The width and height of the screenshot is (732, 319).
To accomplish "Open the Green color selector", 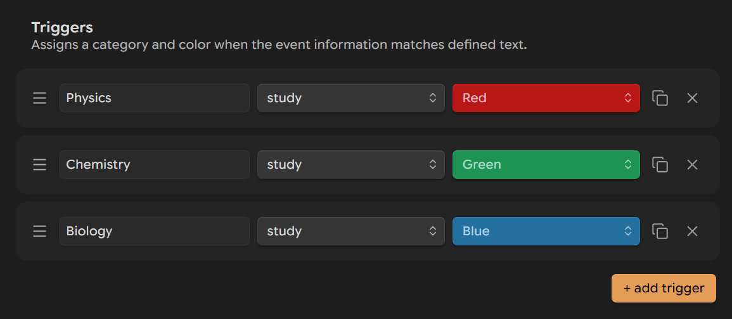I will coord(546,164).
